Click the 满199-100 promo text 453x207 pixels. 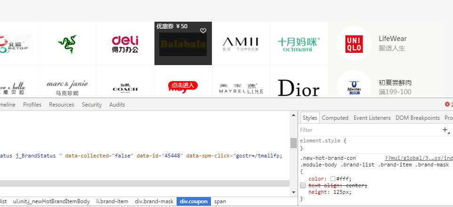pyautogui.click(x=395, y=92)
